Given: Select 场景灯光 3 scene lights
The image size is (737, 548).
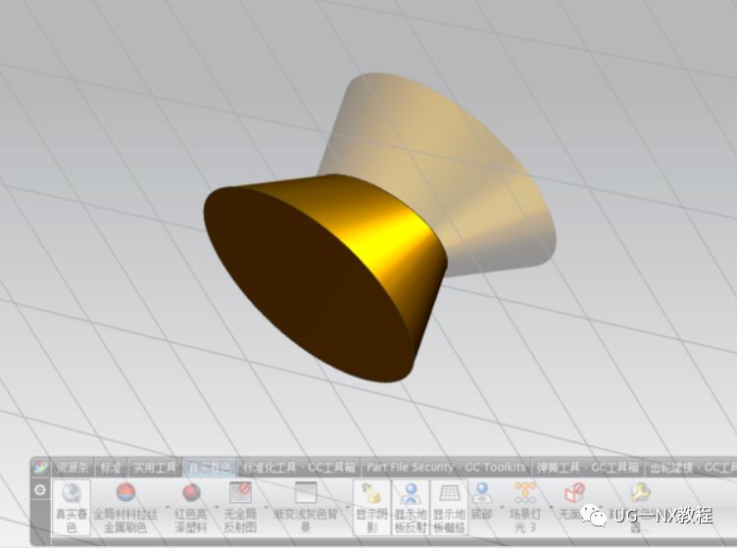Looking at the screenshot, I should click(525, 507).
